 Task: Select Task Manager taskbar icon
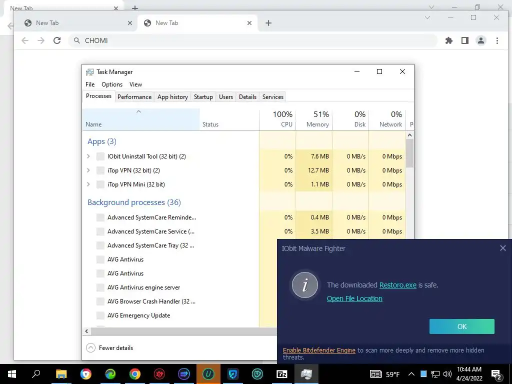[x=306, y=374]
